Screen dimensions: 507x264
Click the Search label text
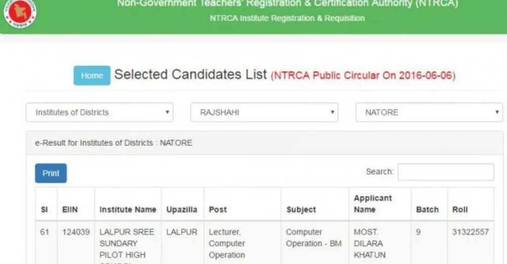point(380,171)
